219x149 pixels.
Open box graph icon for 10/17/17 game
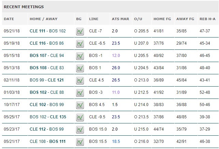tap(80, 105)
